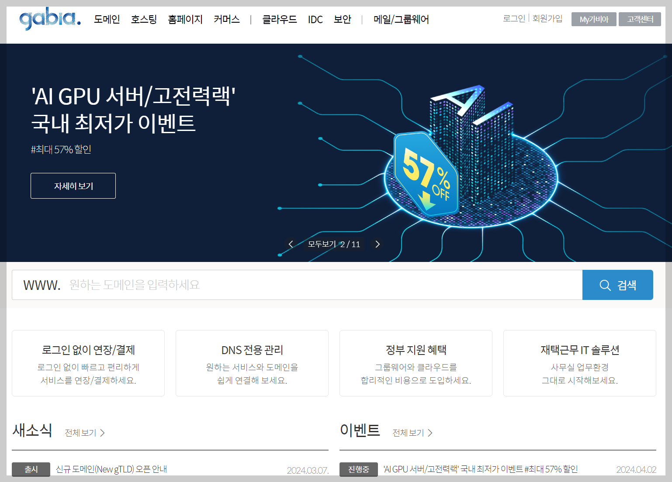Open the 보안 menu

(342, 20)
